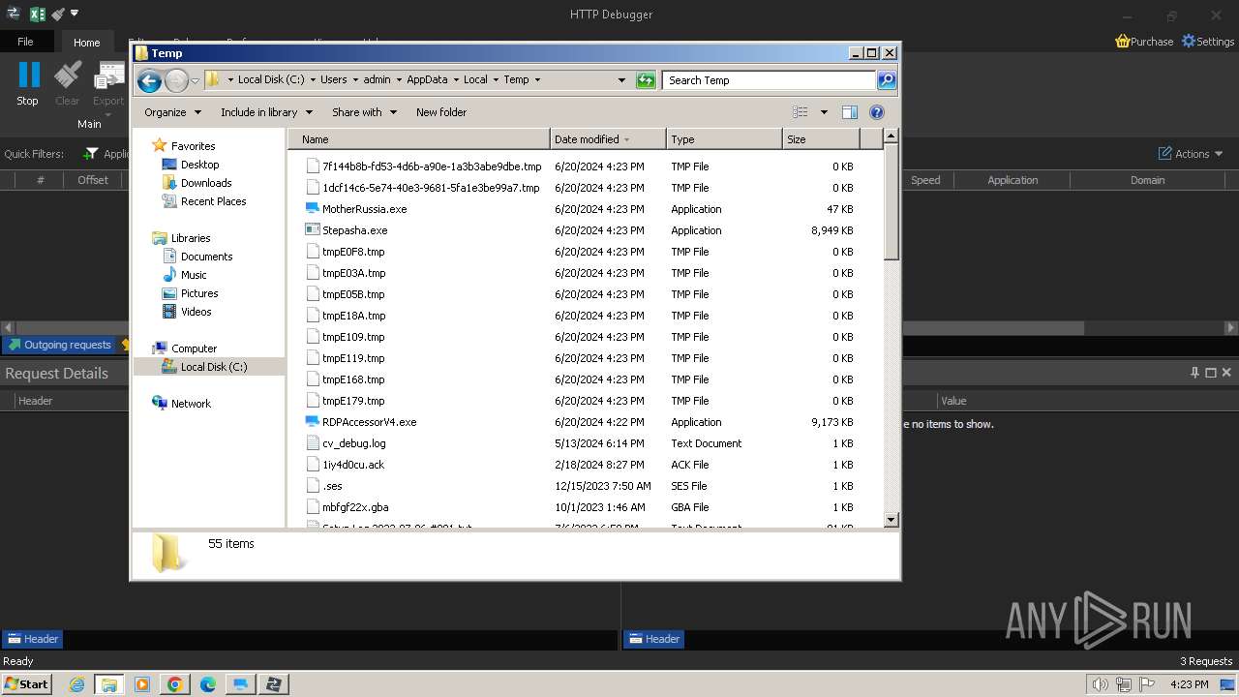Select Downloads under Favorites
Screen dimensions: 1239x697
coord(206,183)
